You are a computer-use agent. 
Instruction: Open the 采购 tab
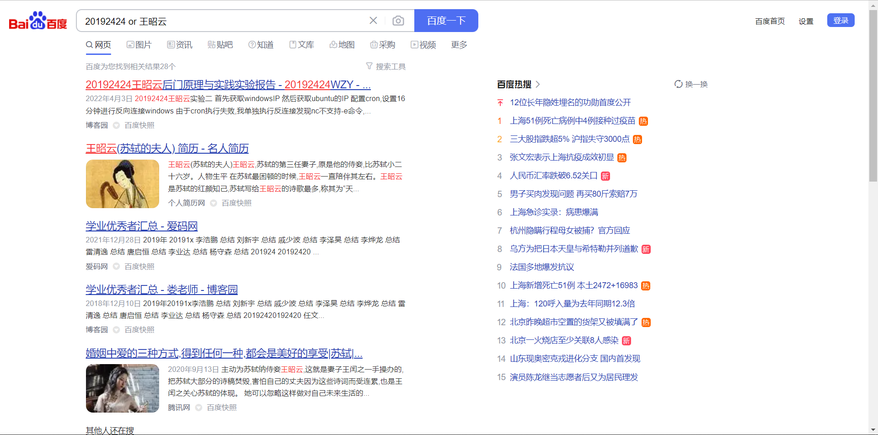[383, 45]
